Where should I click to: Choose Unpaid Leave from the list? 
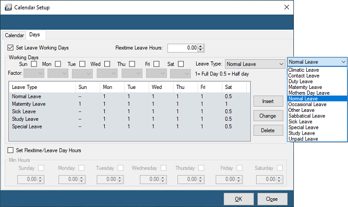[317, 139]
